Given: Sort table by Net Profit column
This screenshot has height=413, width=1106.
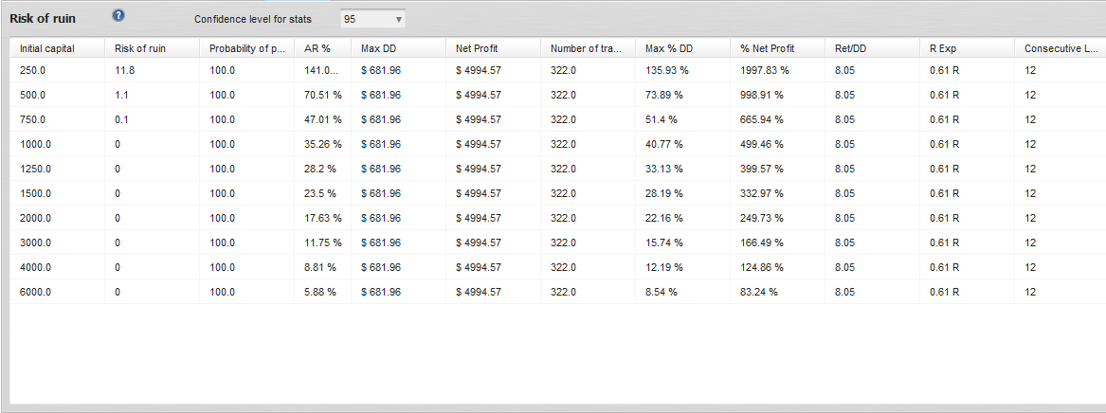Looking at the screenshot, I should (477, 47).
